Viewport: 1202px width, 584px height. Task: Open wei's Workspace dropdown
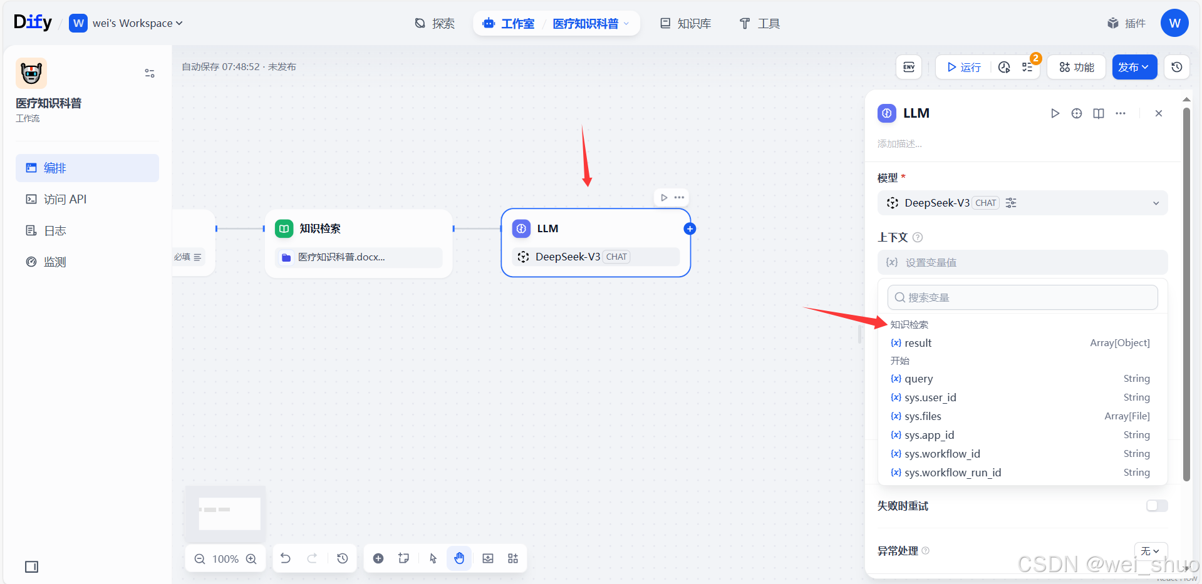[126, 23]
